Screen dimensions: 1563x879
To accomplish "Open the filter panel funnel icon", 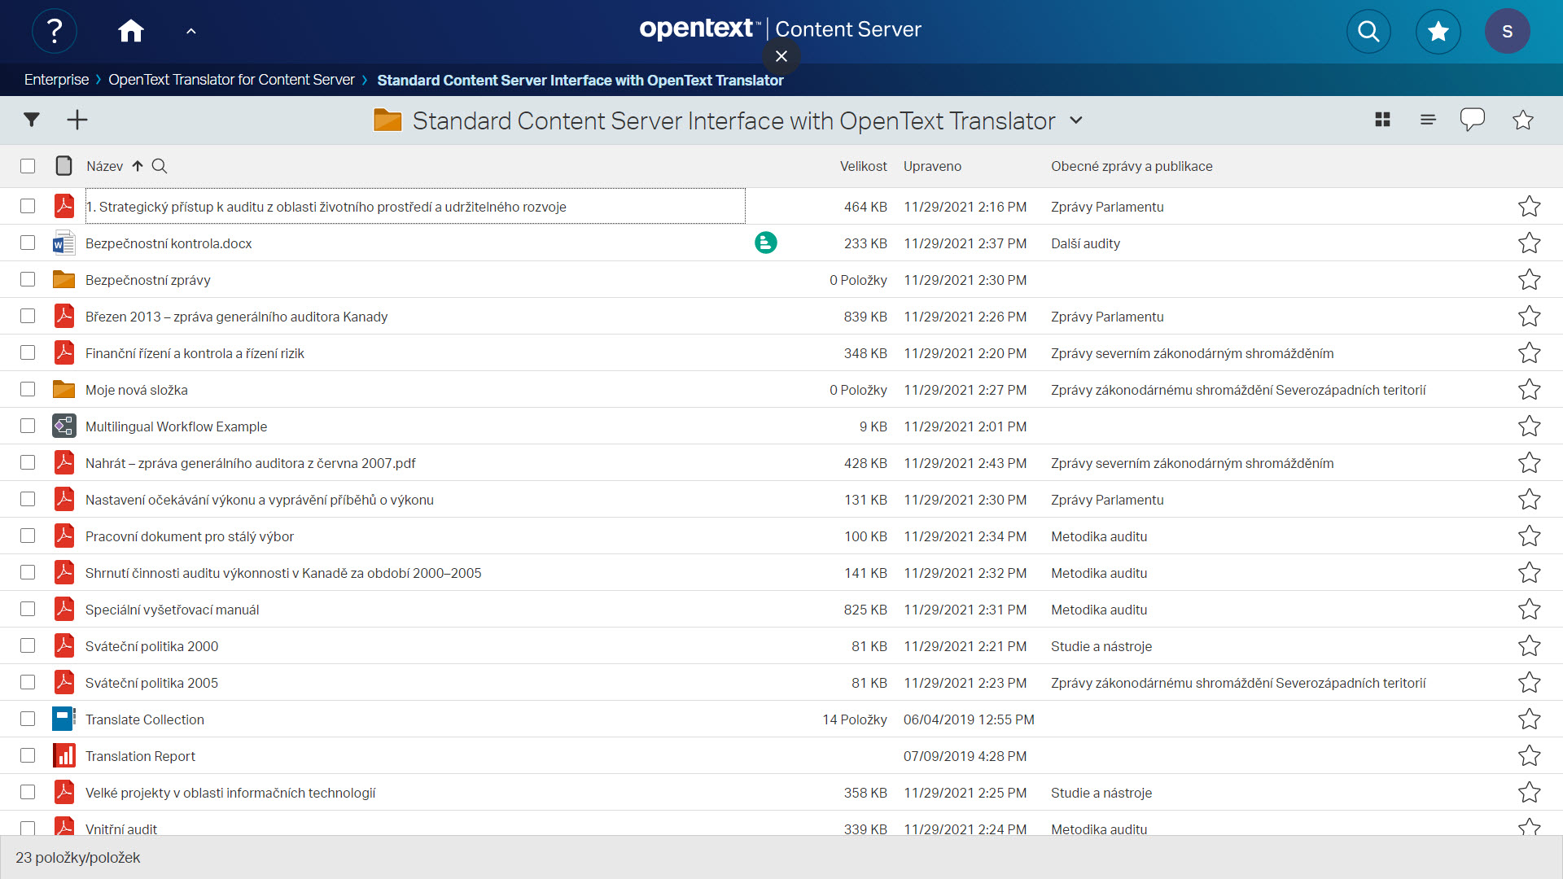I will click(32, 120).
